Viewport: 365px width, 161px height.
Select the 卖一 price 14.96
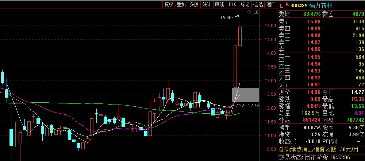314,49
